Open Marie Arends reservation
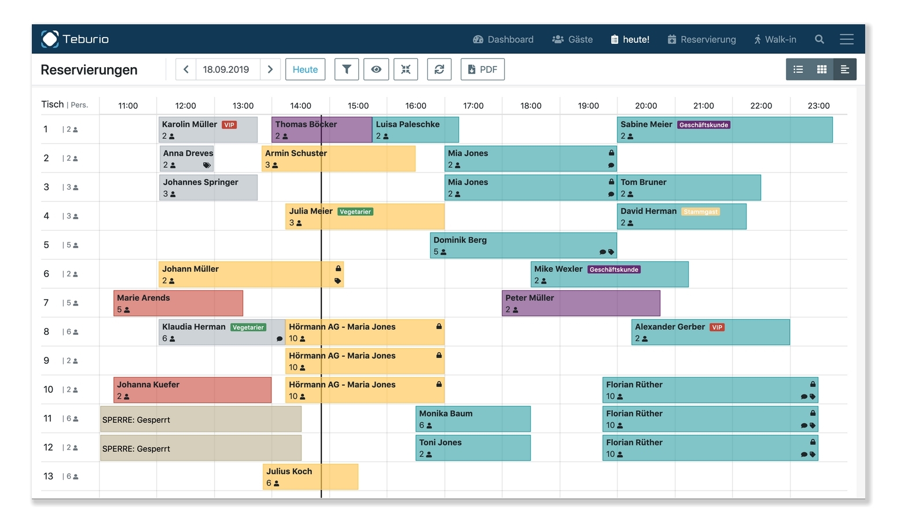This screenshot has height=531, width=897. [x=178, y=303]
